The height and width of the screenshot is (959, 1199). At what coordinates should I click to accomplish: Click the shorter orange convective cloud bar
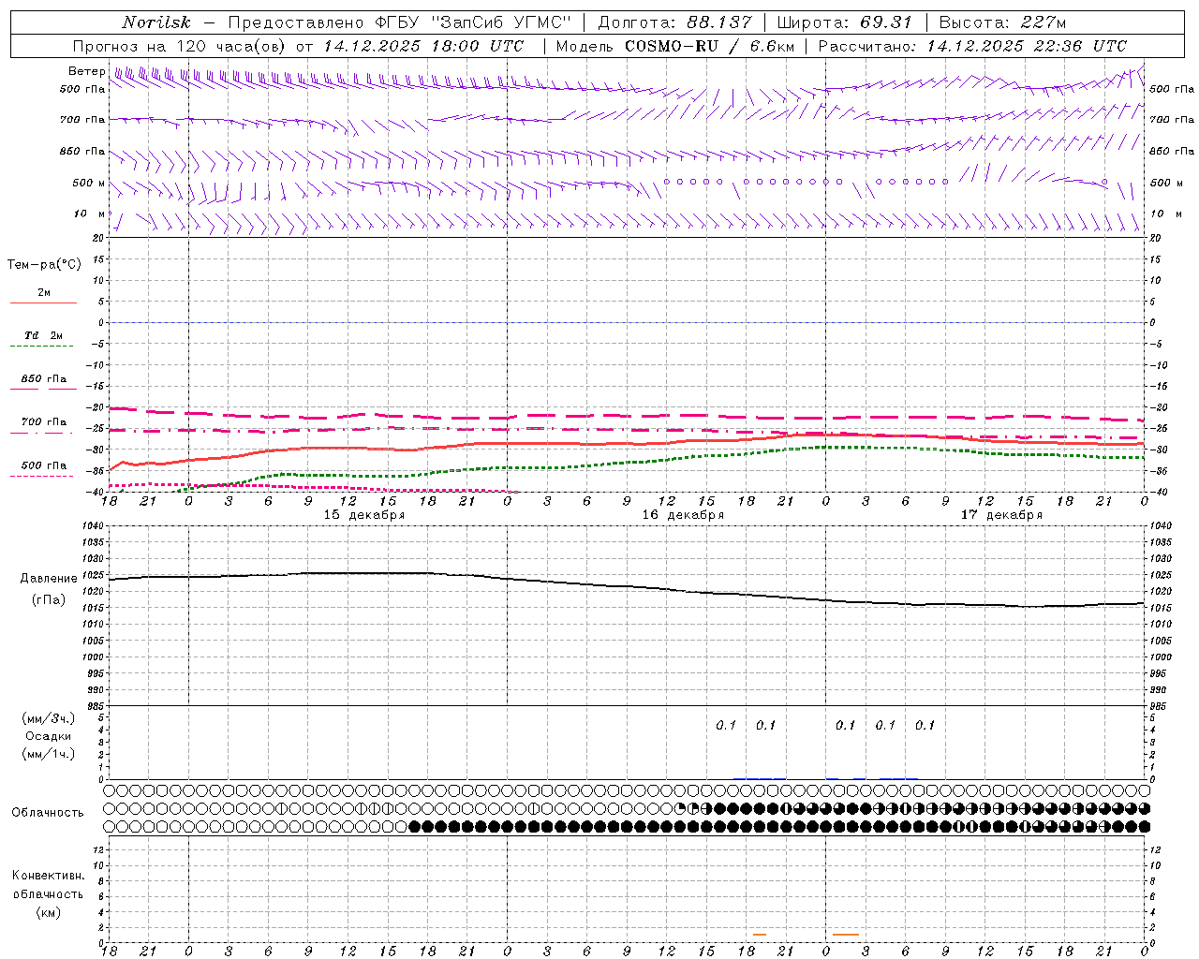point(760,935)
